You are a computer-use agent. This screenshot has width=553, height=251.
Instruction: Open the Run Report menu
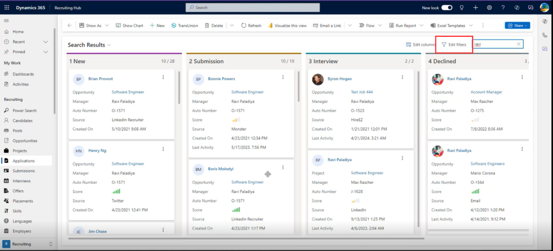click(x=406, y=25)
